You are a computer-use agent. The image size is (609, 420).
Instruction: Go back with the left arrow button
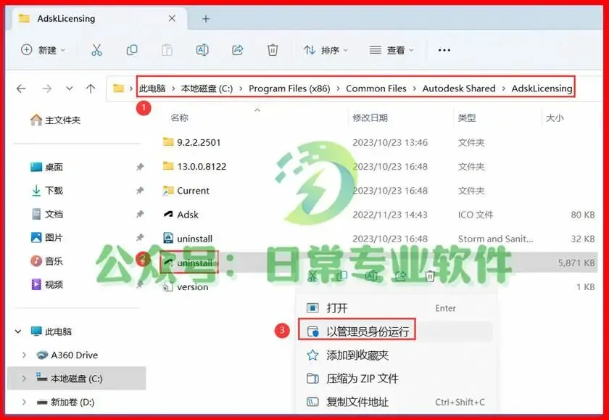pyautogui.click(x=21, y=88)
